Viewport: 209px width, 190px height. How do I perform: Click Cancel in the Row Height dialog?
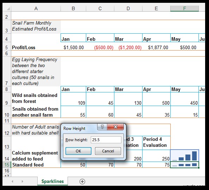[108, 151]
